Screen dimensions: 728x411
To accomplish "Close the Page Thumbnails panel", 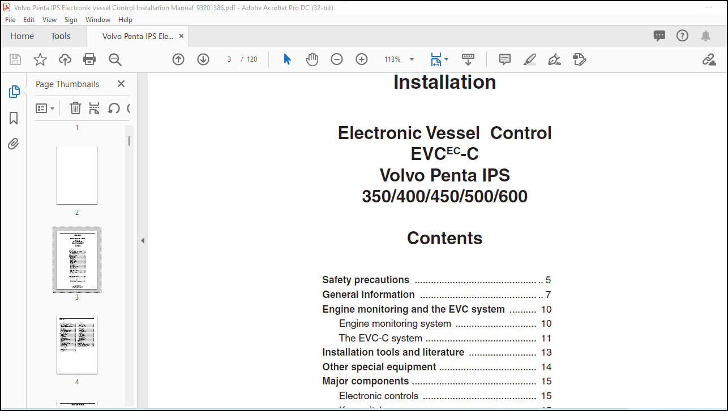I will pos(121,84).
